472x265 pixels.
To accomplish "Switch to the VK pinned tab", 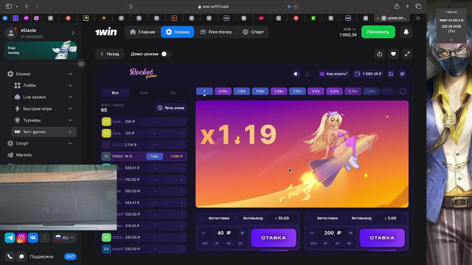I will click(5, 18).
